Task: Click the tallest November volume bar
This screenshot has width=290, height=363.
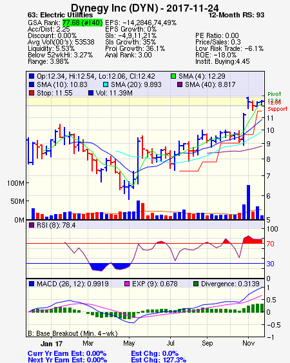Action: click(x=248, y=202)
